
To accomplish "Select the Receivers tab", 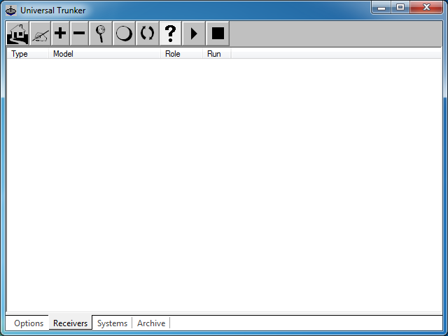I will [x=70, y=323].
